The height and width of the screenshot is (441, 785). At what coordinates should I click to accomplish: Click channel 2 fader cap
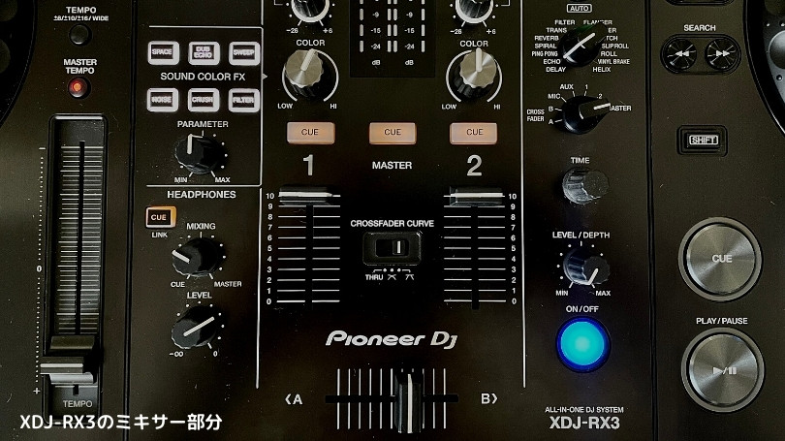[x=476, y=196]
